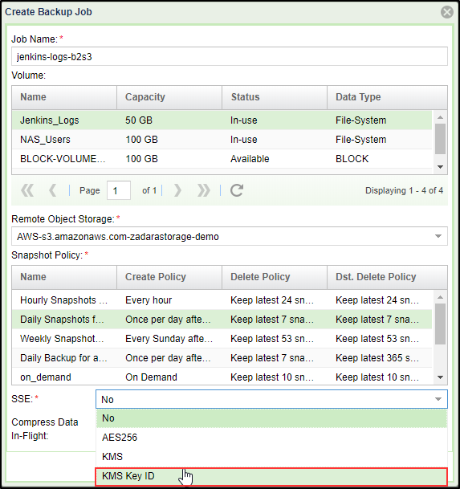The height and width of the screenshot is (489, 460).
Task: Choose AES256 encryption option
Action: 271,438
